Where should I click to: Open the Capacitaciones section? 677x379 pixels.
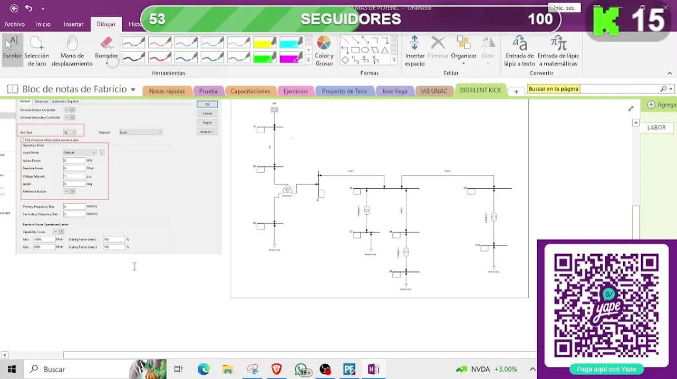250,91
